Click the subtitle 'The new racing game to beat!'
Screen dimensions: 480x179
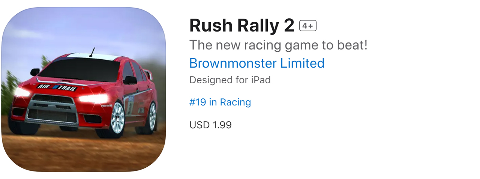coord(278,45)
